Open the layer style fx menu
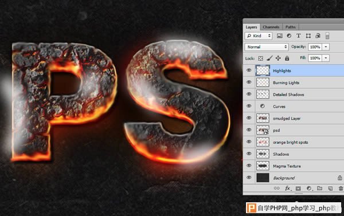Screen dimensions: 344x216 coord(288,188)
